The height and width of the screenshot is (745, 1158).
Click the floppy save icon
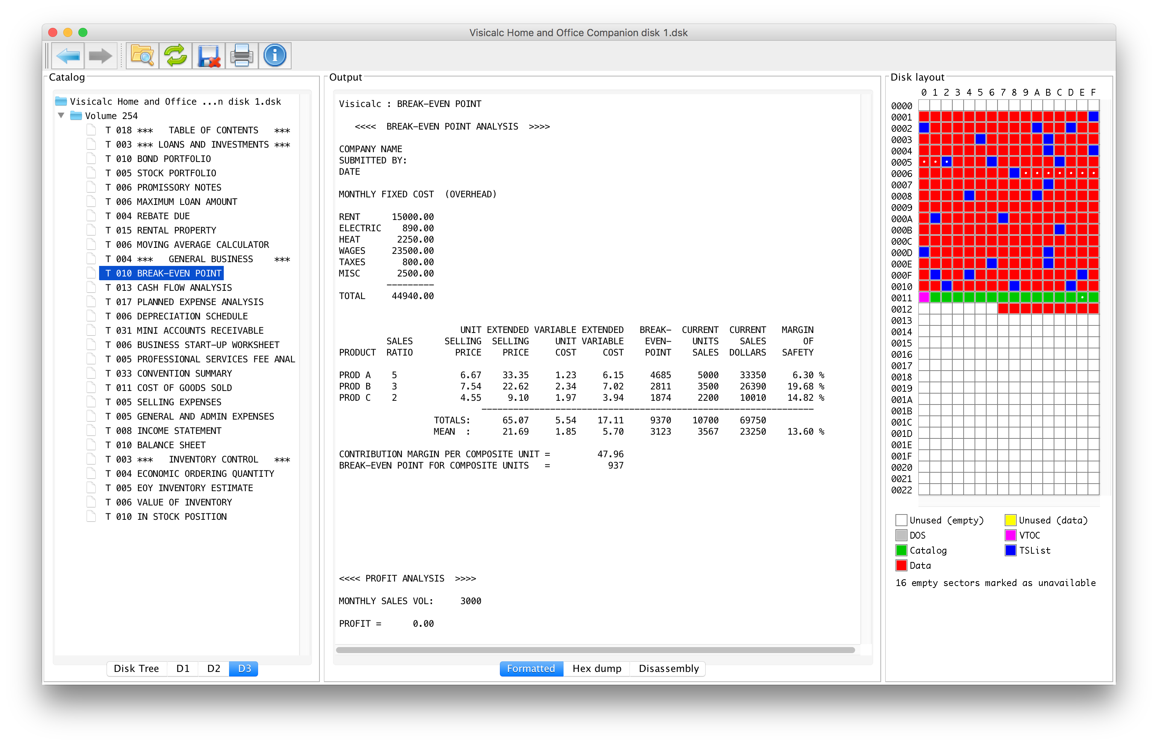pos(208,56)
